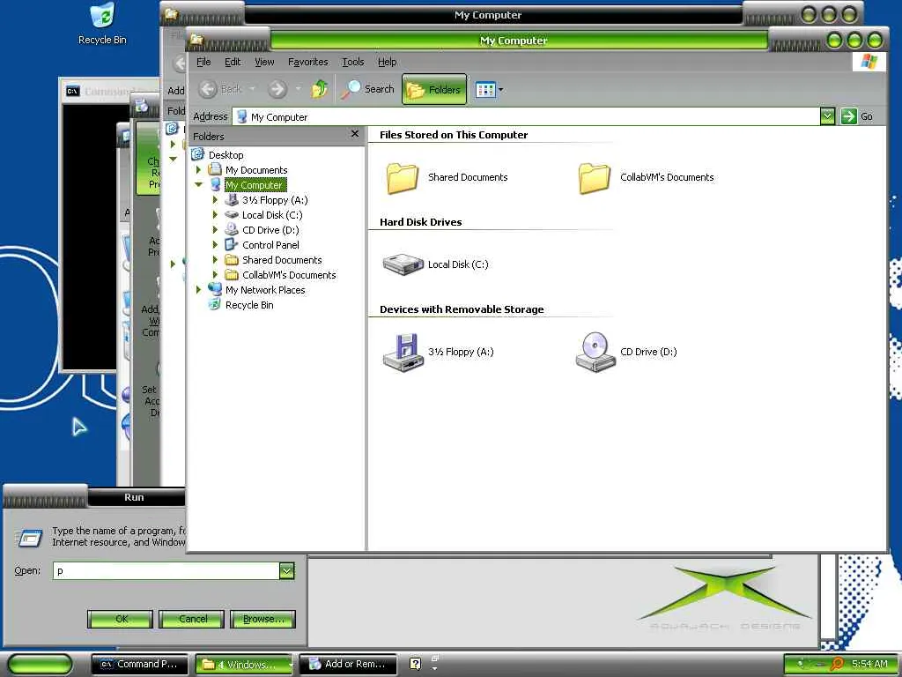Screen dimensions: 902x677
Task: Select Desktop in folder tree
Action: [226, 155]
